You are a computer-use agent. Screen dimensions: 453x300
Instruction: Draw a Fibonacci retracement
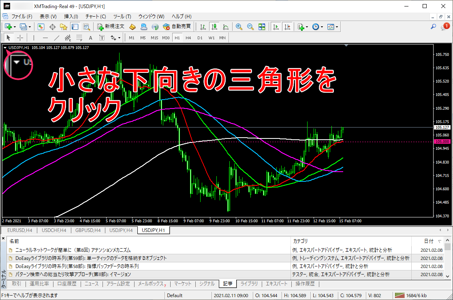(x=79, y=38)
